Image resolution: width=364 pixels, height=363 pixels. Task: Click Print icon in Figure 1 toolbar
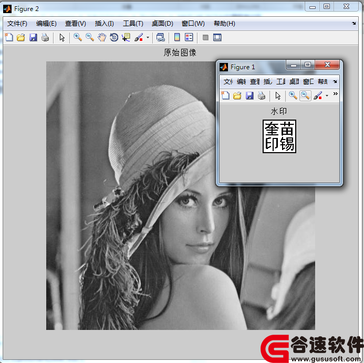pos(262,95)
